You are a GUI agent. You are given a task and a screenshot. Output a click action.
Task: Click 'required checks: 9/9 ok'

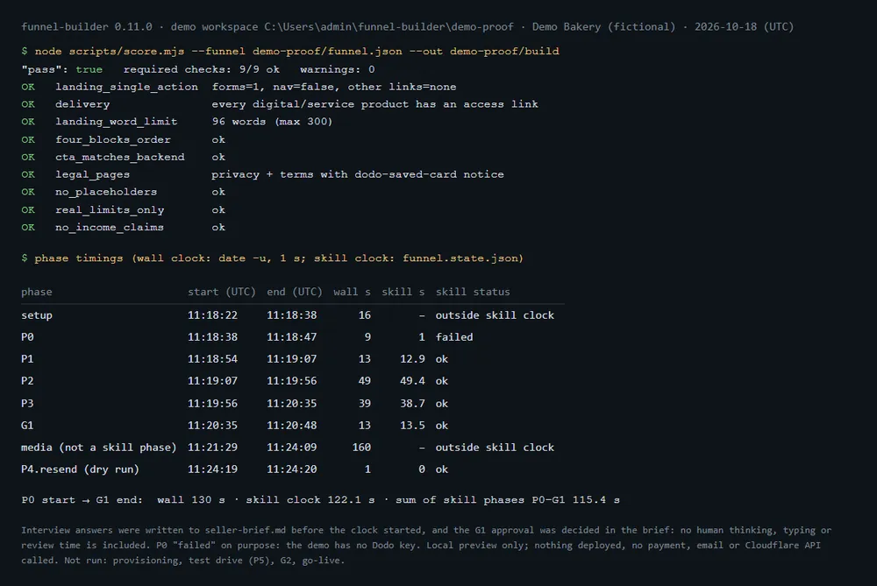[x=202, y=69]
